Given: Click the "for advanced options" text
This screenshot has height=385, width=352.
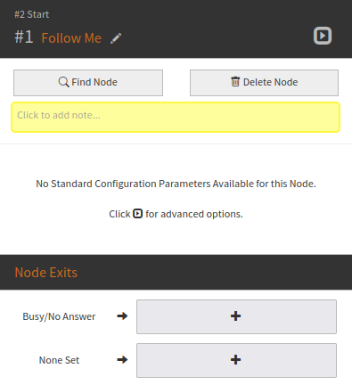Looking at the screenshot, I should click(x=194, y=214).
